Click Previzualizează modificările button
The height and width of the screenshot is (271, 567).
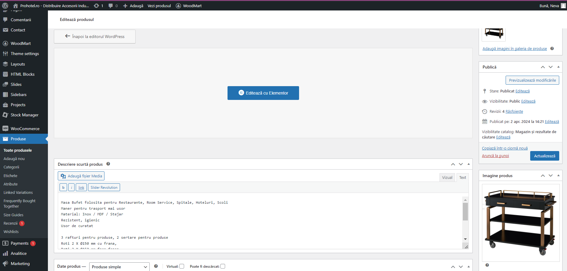(532, 80)
